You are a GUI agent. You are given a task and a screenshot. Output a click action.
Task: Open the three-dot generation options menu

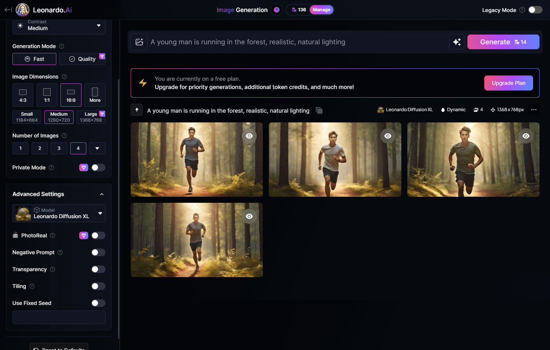(x=533, y=110)
